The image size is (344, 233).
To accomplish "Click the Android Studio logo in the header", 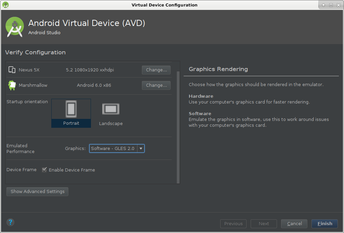I will [15, 27].
